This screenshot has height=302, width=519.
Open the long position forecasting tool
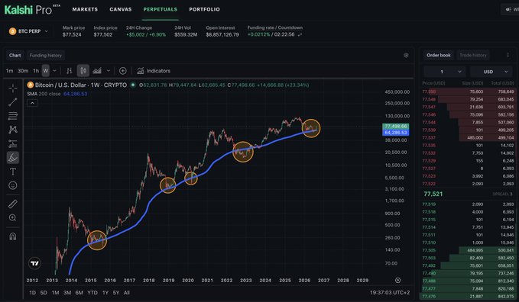click(13, 143)
